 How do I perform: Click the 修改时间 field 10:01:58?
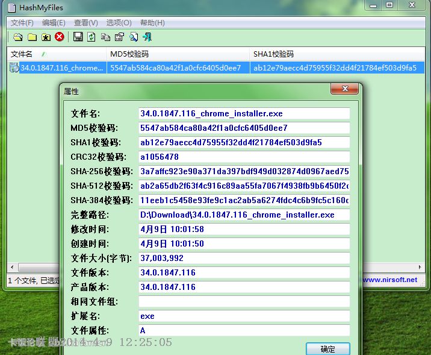(244, 229)
